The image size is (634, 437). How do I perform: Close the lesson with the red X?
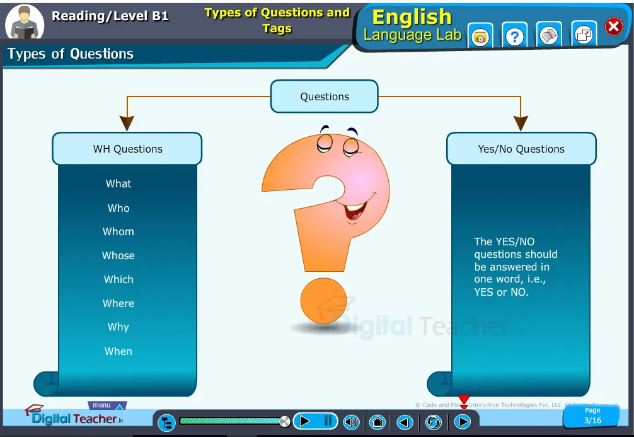613,26
